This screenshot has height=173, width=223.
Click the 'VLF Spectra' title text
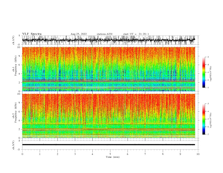pyautogui.click(x=32, y=34)
